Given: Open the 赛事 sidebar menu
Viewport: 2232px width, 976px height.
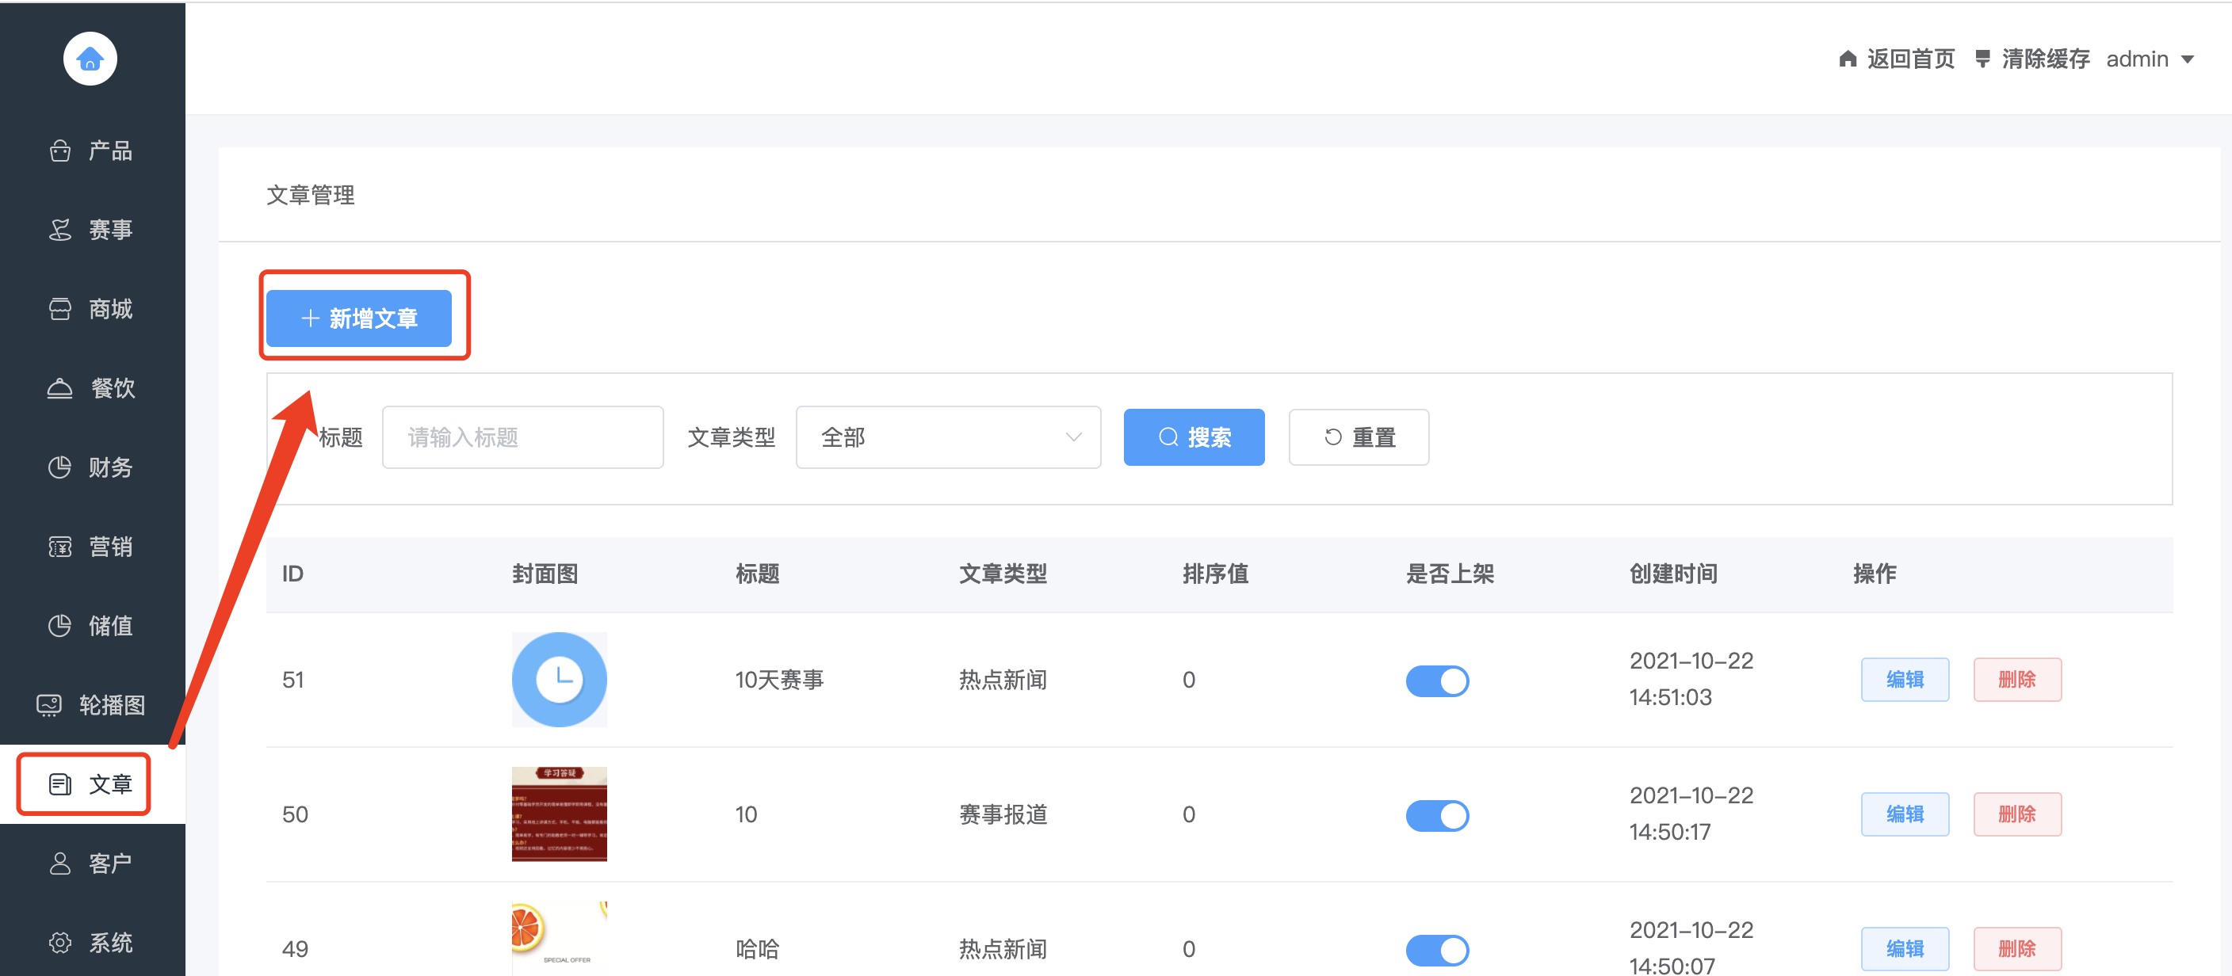Looking at the screenshot, I should pos(92,230).
